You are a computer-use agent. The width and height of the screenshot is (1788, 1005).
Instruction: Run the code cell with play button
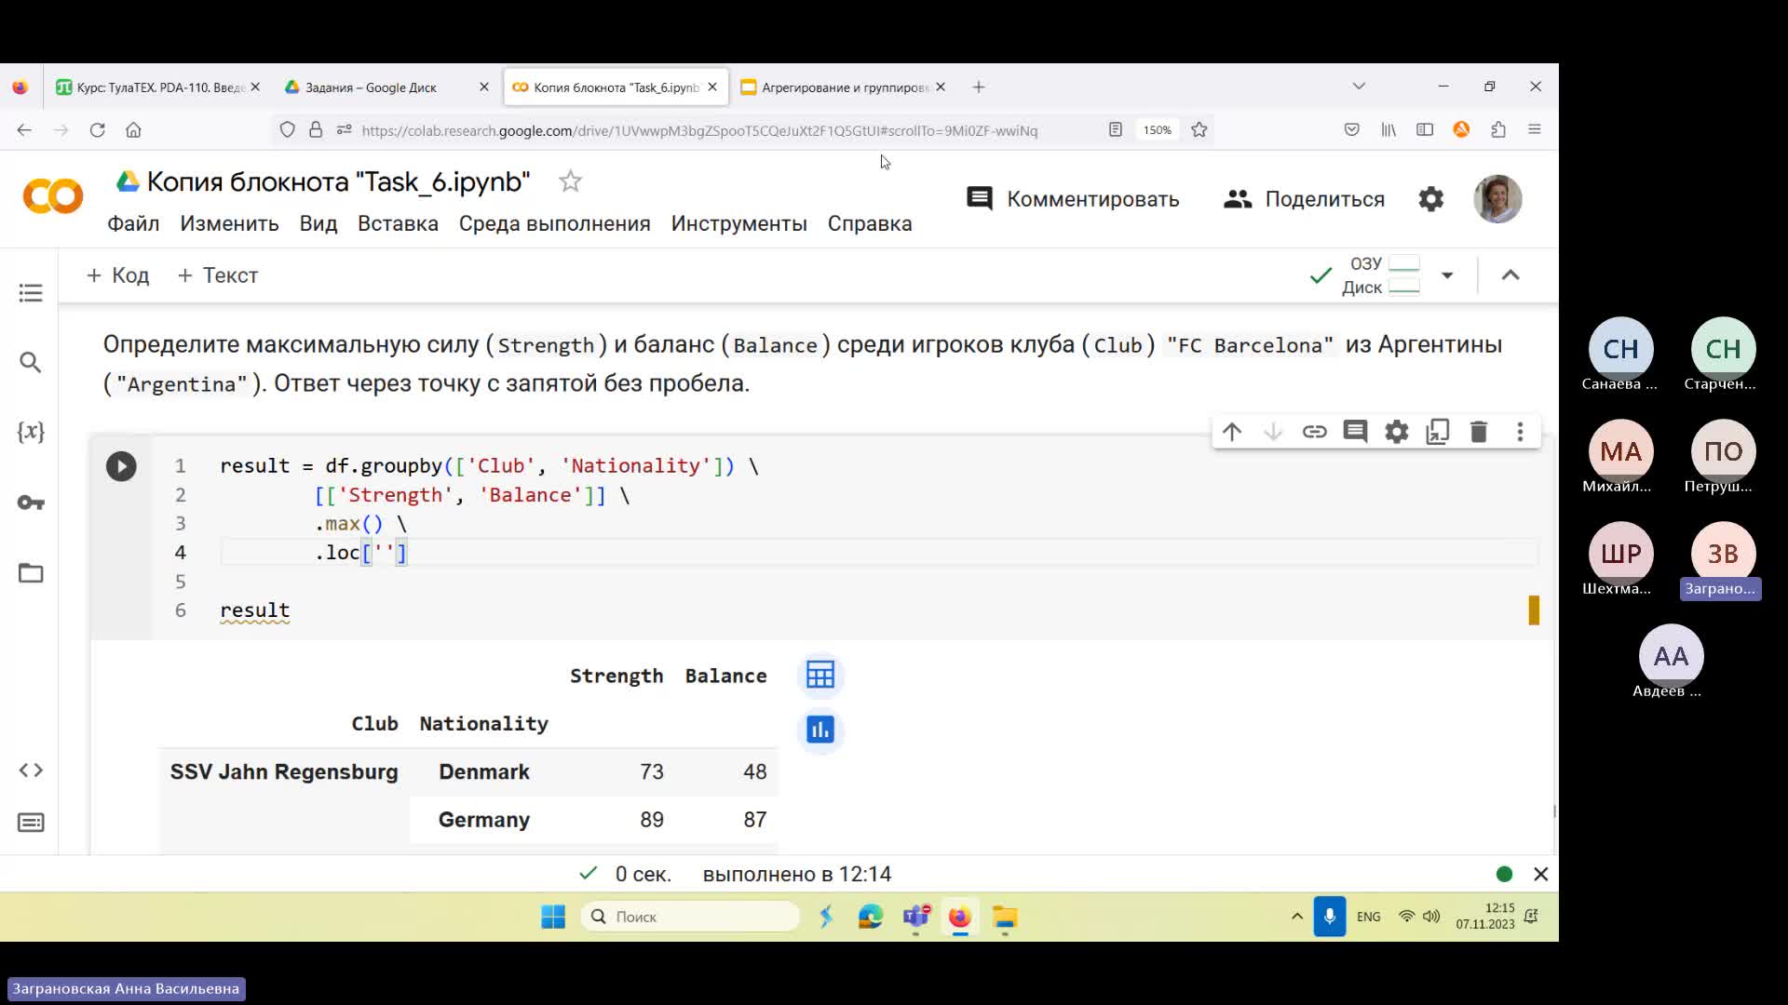point(121,466)
